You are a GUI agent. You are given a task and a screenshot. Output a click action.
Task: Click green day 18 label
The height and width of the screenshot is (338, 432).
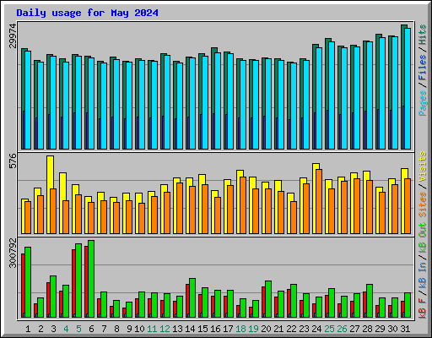pyautogui.click(x=240, y=329)
